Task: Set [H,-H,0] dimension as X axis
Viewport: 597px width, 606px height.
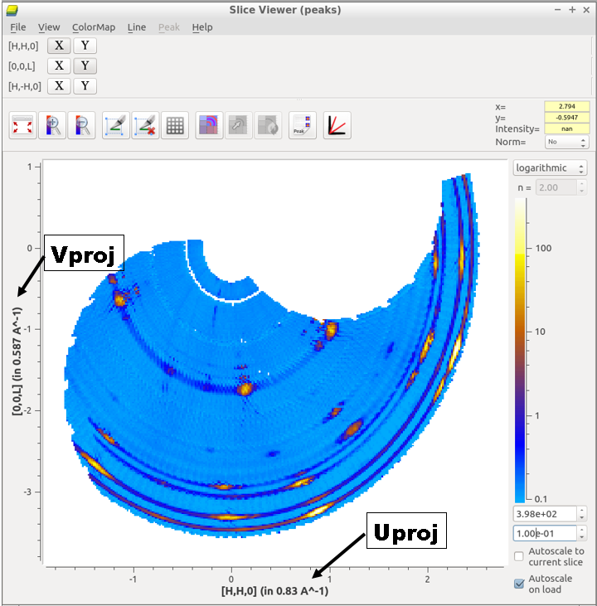Action: pos(58,85)
